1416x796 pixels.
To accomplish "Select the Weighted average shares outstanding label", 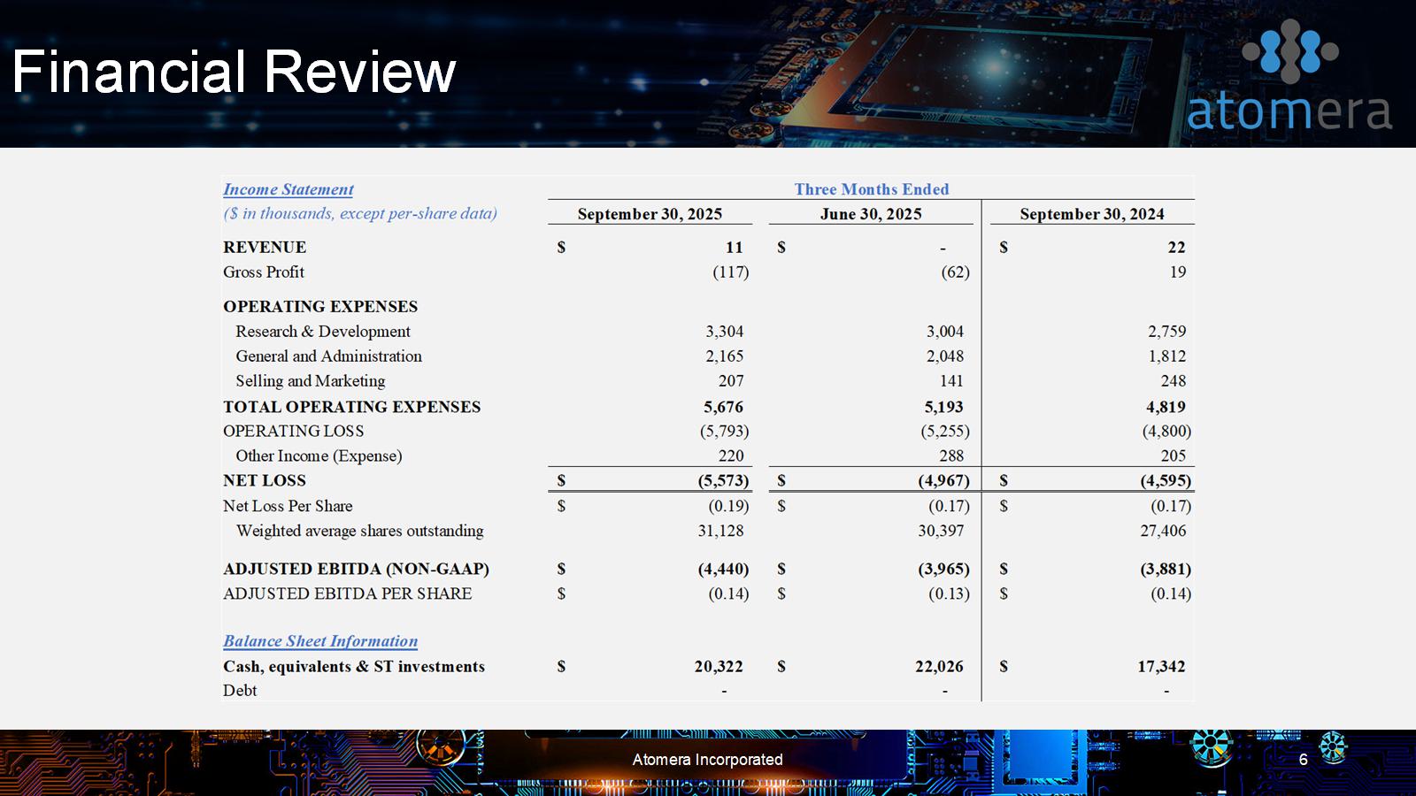I will (359, 531).
